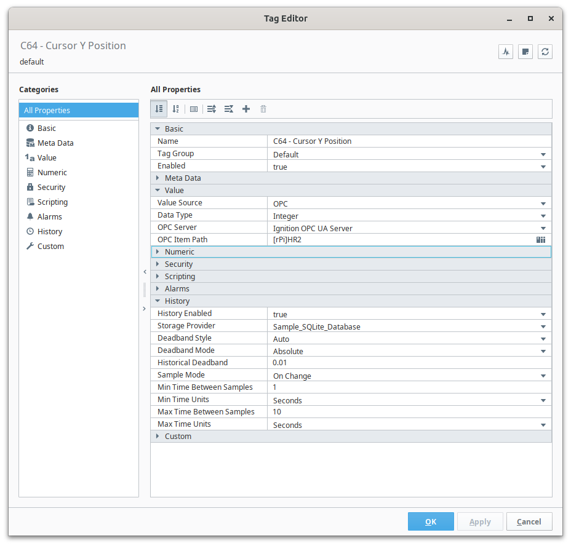Open the Data Type dropdown
The image size is (571, 546).
coord(543,216)
